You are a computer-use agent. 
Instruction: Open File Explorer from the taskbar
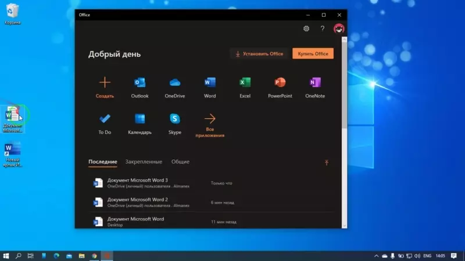coord(81,256)
